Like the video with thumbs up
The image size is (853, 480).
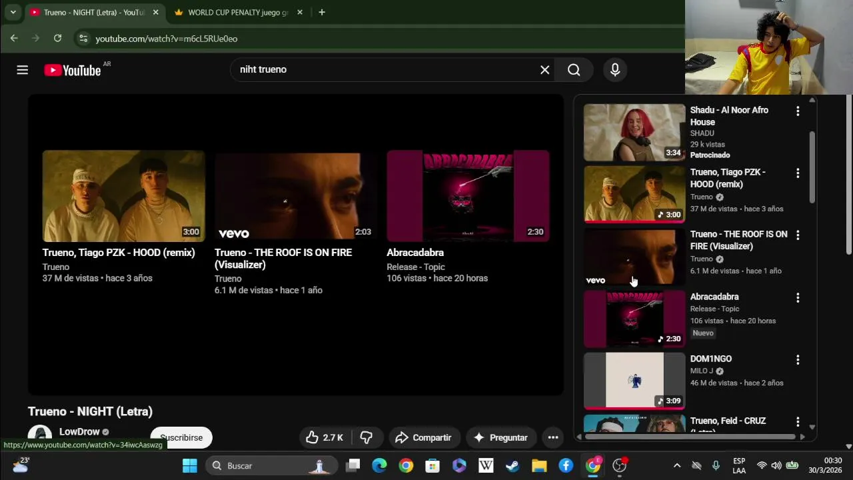click(x=325, y=438)
